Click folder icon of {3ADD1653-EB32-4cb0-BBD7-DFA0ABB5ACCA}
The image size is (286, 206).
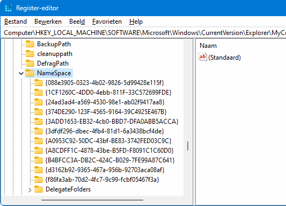(39, 122)
